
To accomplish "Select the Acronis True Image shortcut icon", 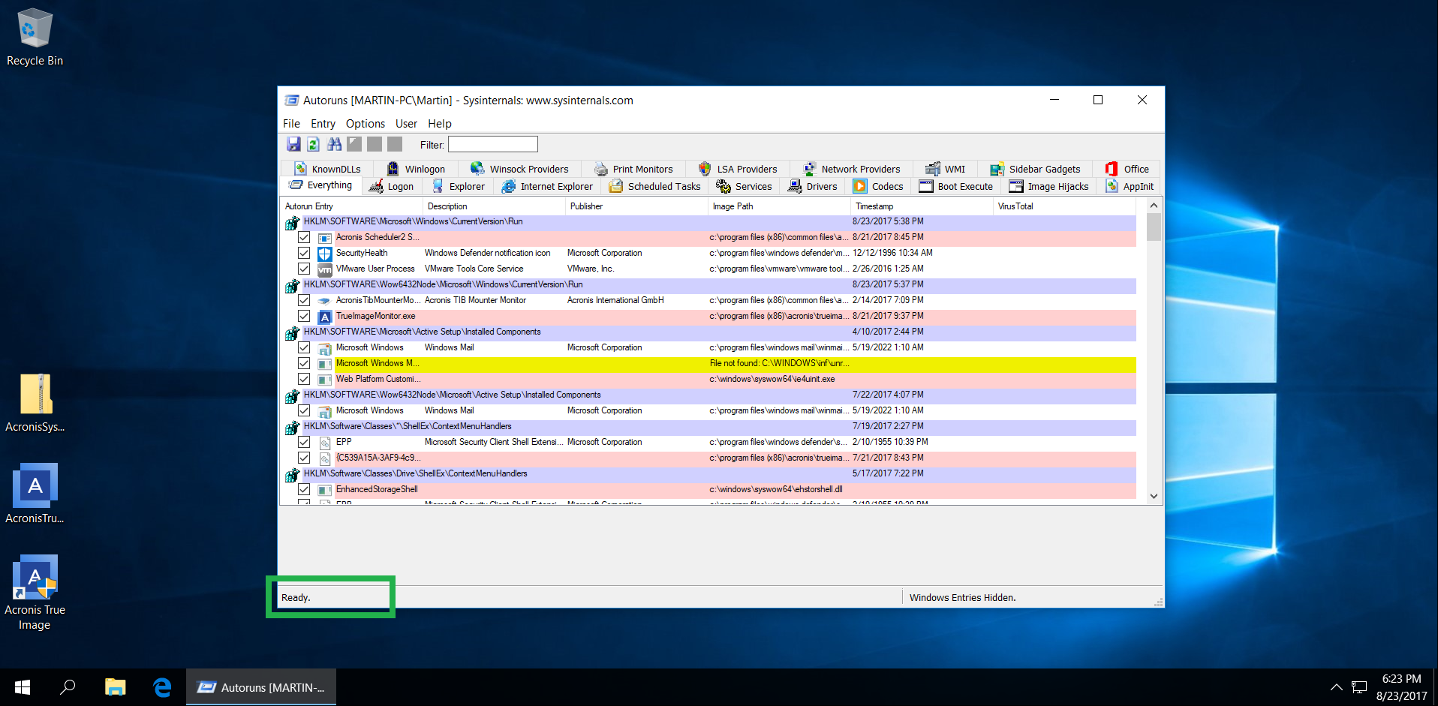I will tap(35, 593).
